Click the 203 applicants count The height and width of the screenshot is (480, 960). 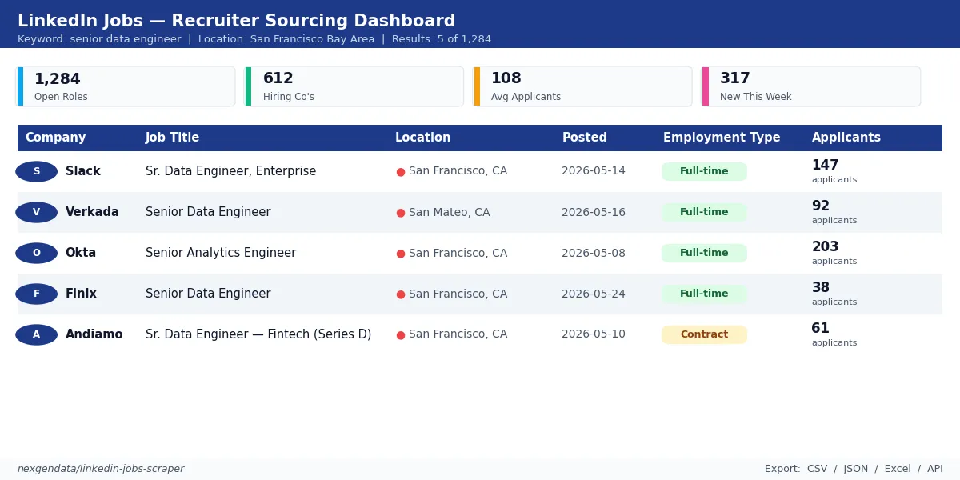(826, 247)
